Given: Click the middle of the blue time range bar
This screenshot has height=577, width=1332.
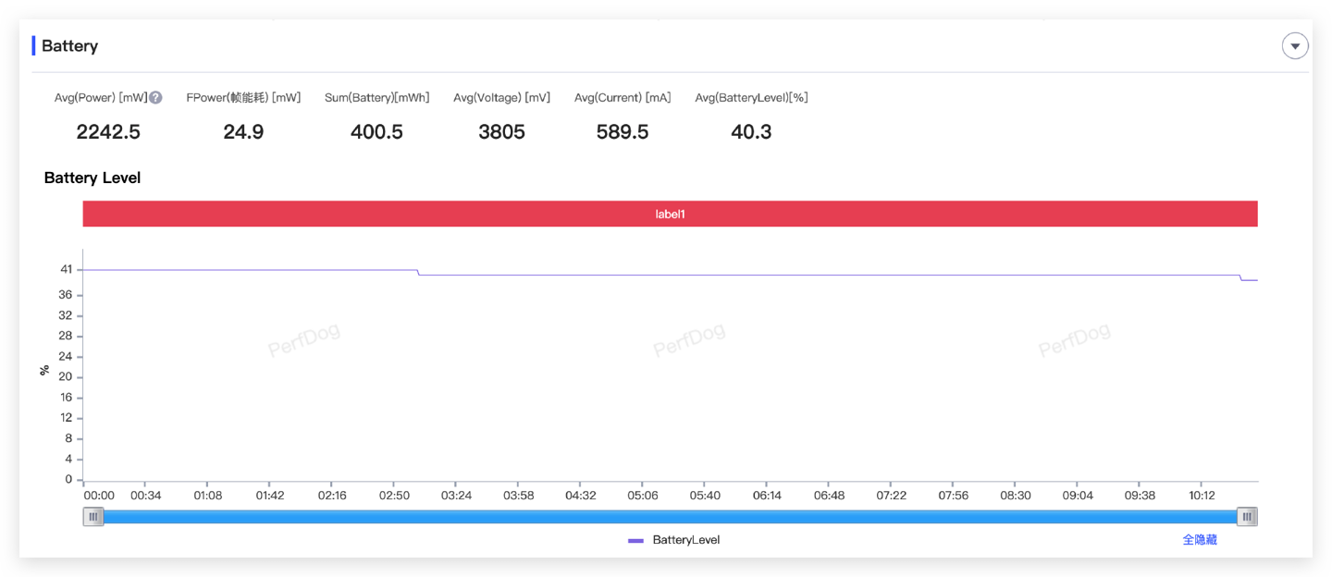Looking at the screenshot, I should (x=670, y=517).
